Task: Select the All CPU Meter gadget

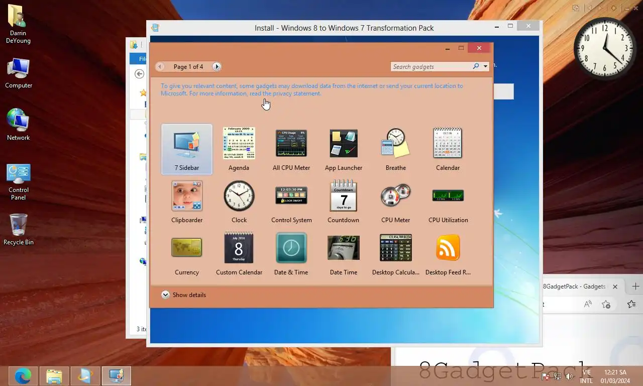Action: click(x=291, y=149)
